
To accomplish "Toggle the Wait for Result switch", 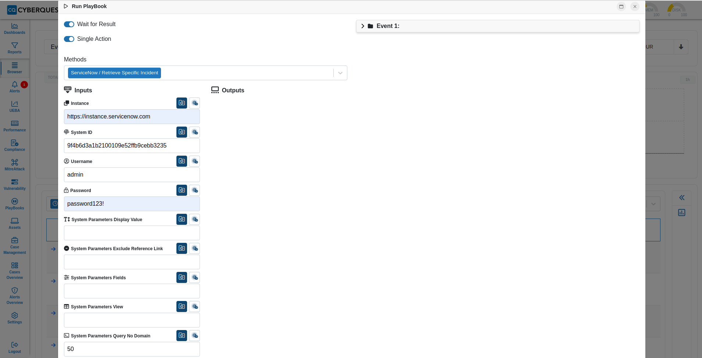I will point(69,24).
